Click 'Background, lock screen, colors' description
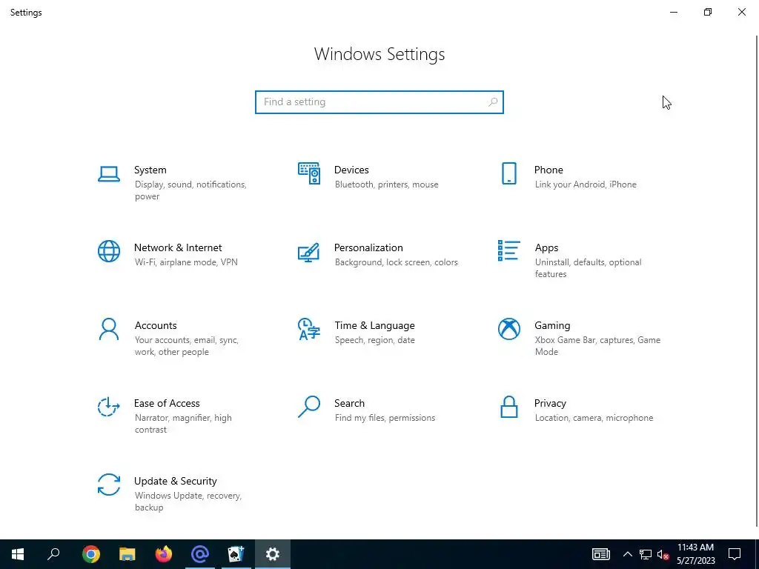Screen dimensions: 759x569 tap(396, 262)
